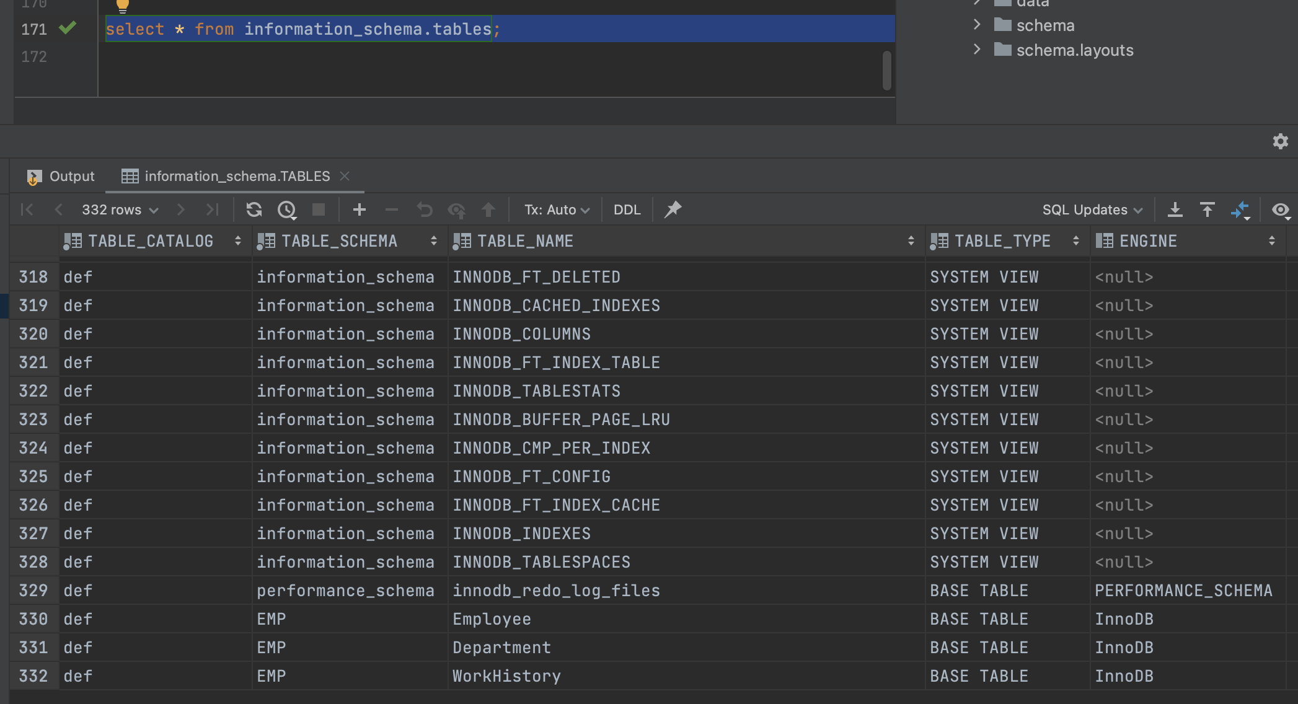Switch to the Output tab
Screen dimensions: 1298x704
61,177
